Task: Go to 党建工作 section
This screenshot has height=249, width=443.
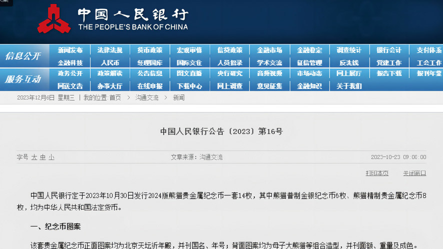Action: pyautogui.click(x=389, y=62)
